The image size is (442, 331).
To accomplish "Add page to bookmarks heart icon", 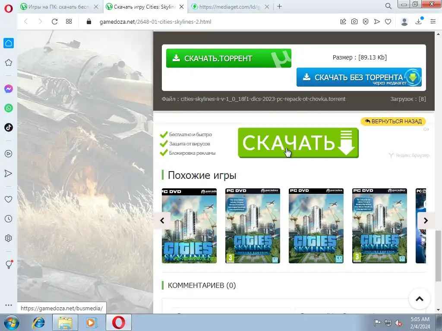I will point(388,22).
